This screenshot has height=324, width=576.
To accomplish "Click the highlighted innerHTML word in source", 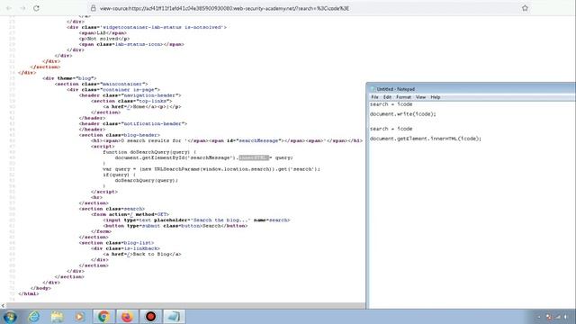I will (x=254, y=157).
